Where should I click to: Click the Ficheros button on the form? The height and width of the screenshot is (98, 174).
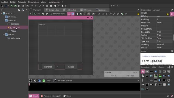pyautogui.click(x=48, y=67)
